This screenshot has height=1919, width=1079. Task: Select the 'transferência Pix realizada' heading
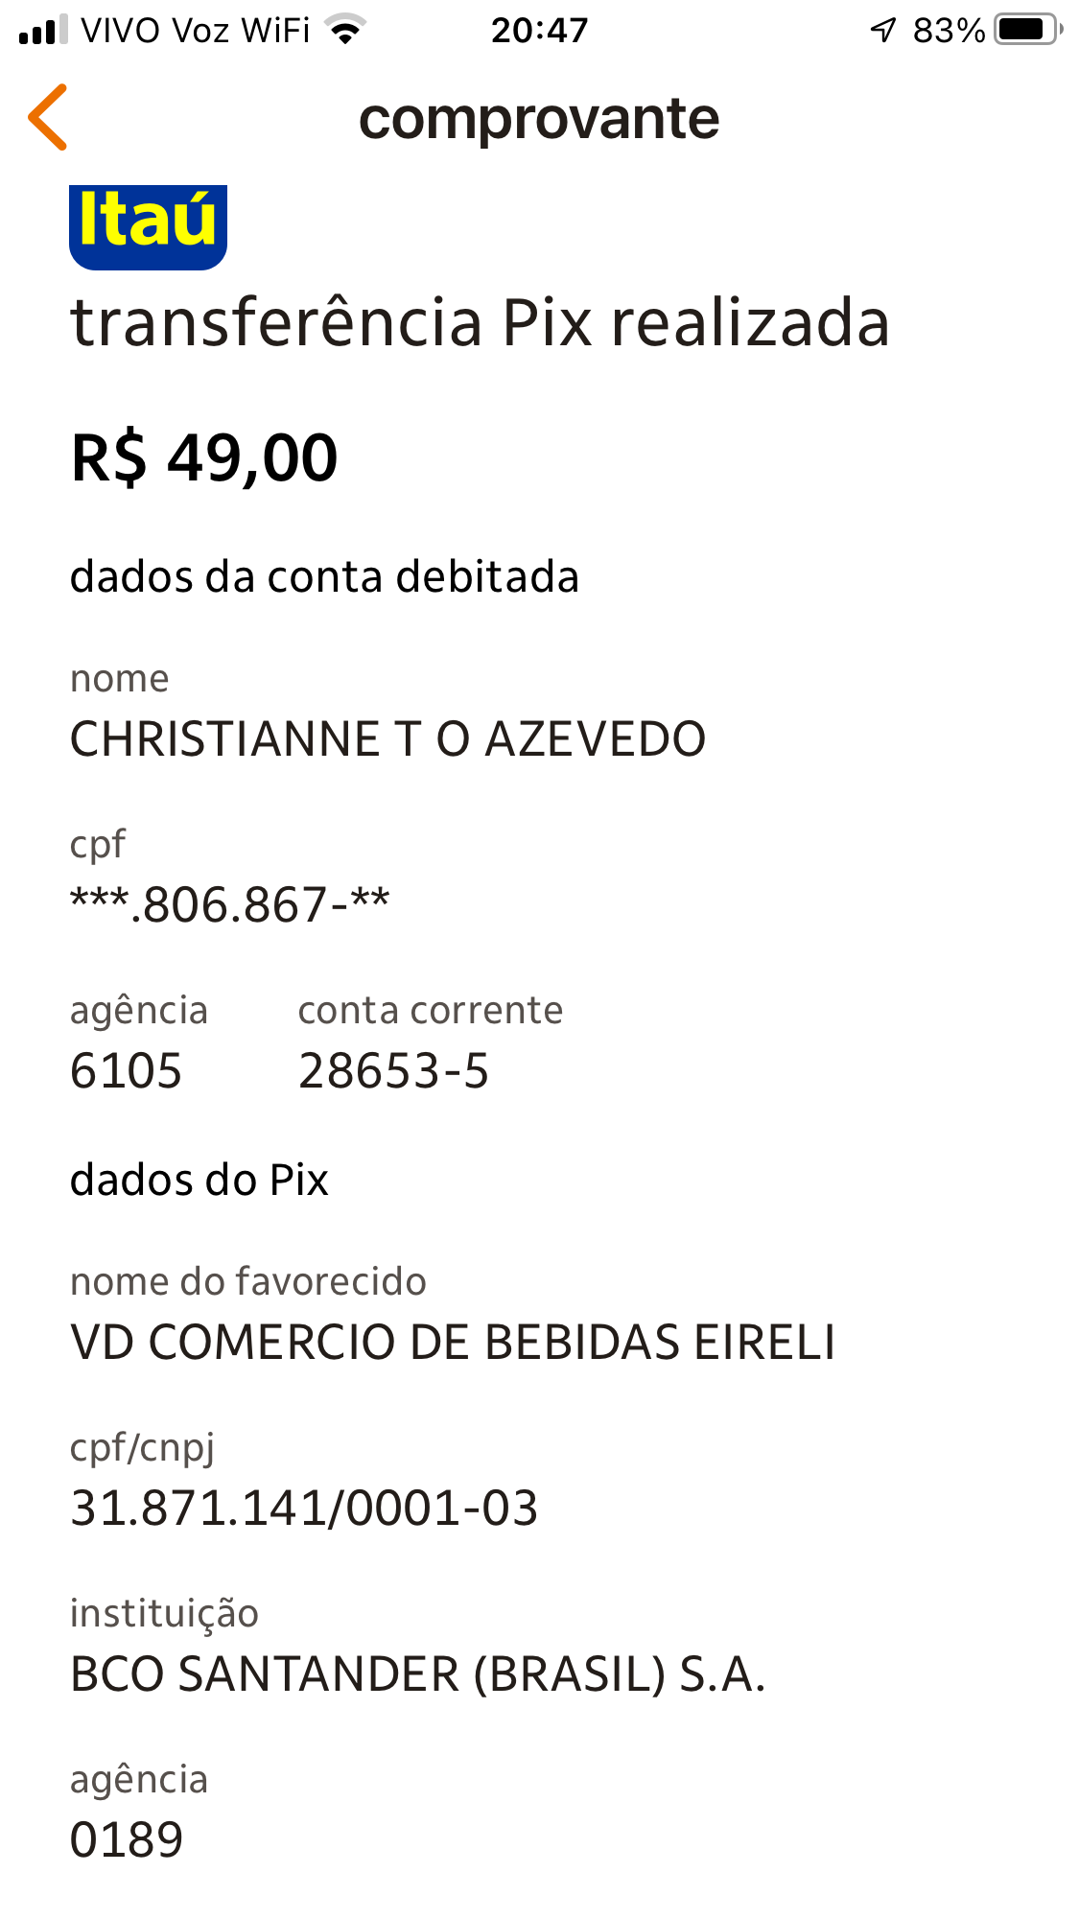coord(480,322)
